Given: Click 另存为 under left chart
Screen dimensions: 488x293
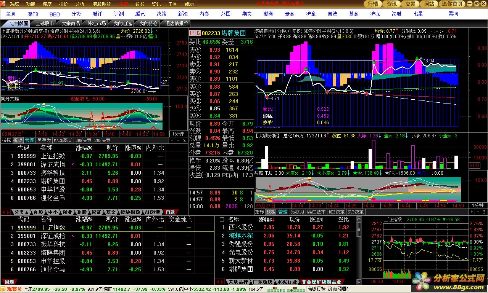Looking at the screenshot, I should pos(44,140).
